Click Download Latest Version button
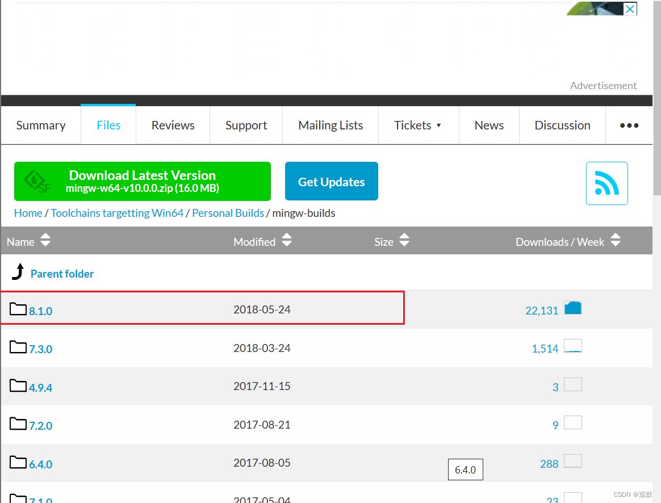661x503 pixels. 143,182
